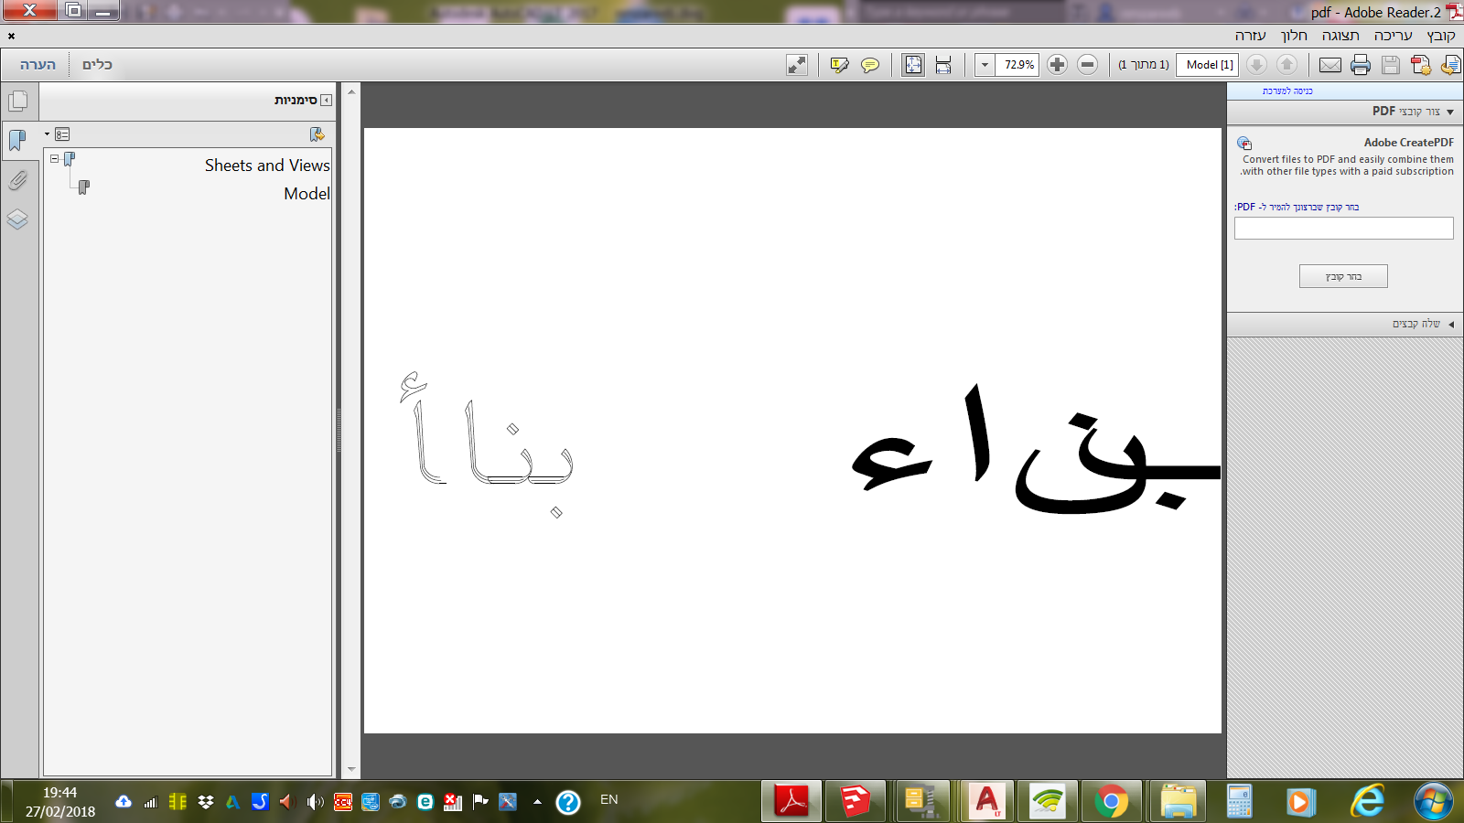Toggle fit width page view

943,64
